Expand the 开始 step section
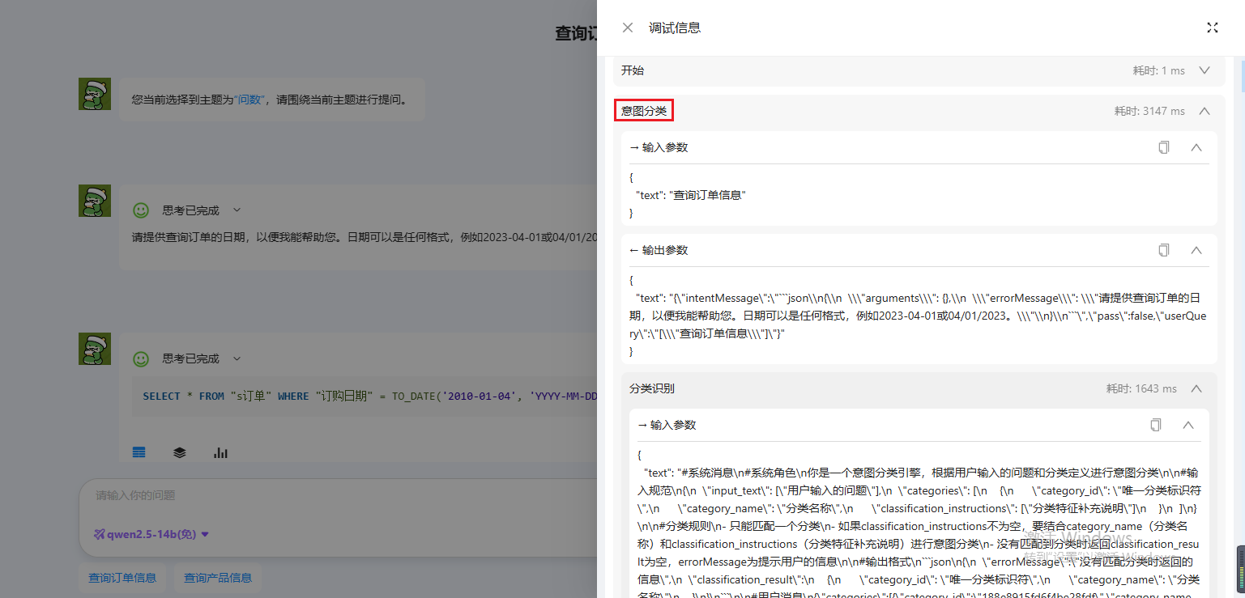Screen dimensions: 1245x598 point(1204,70)
